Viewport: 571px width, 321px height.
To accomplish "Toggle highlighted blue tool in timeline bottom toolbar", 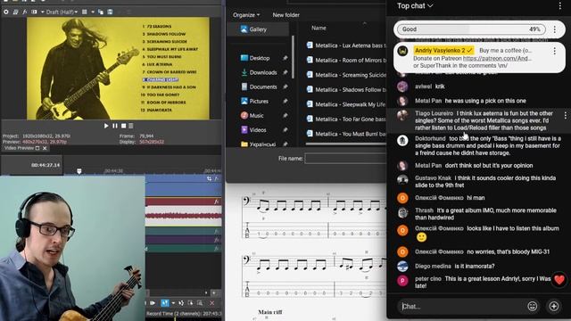I will [165, 303].
